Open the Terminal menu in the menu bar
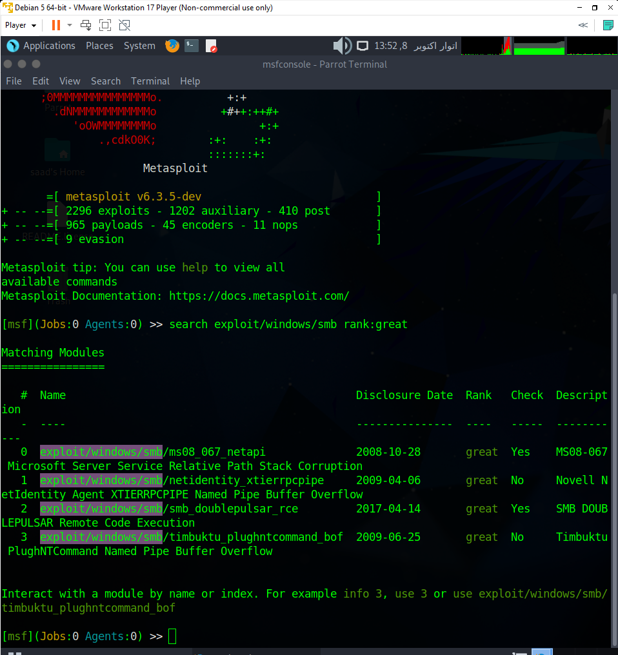Image resolution: width=618 pixels, height=655 pixels. (150, 81)
